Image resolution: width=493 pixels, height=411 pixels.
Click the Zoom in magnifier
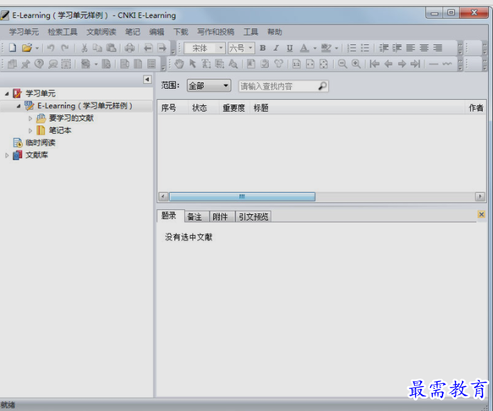coord(356,64)
